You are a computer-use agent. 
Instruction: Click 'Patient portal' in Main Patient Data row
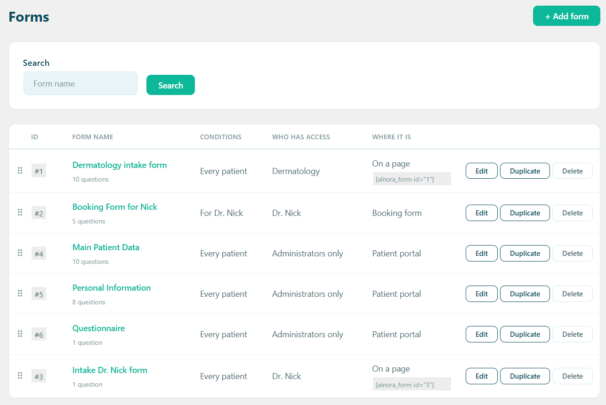coord(396,254)
